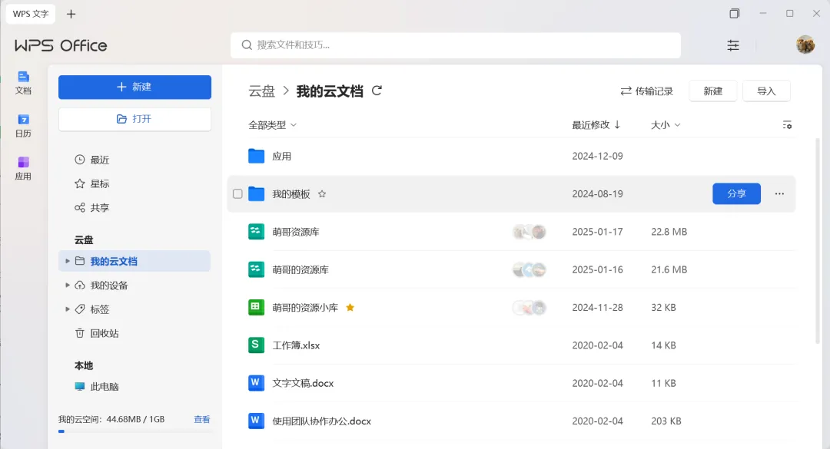Click collaborator avatars of 萌哥的资源库
Image resolution: width=830 pixels, height=449 pixels.
pyautogui.click(x=530, y=269)
